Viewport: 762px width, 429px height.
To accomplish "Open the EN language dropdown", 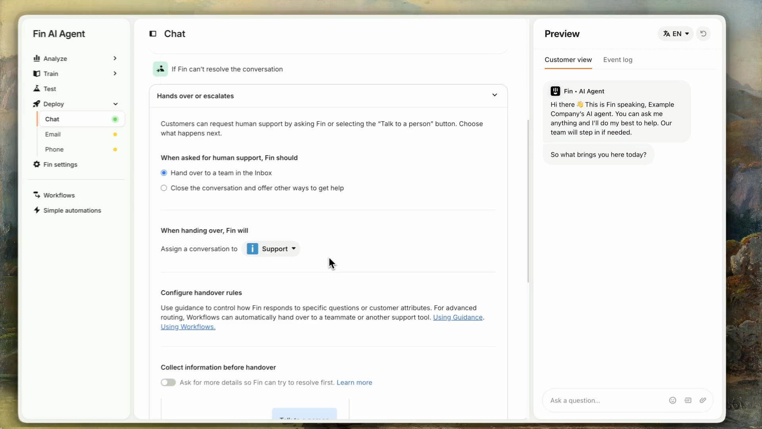I will (x=675, y=34).
